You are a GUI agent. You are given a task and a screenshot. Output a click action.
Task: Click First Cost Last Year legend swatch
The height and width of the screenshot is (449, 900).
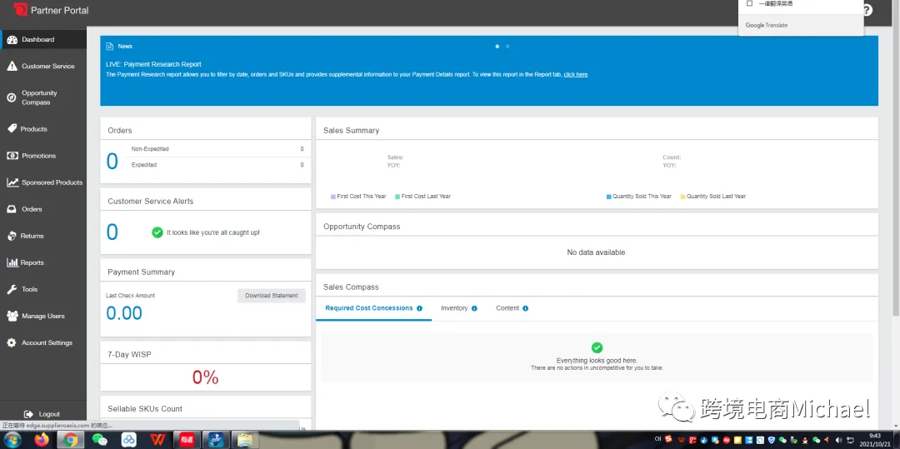pos(397,197)
